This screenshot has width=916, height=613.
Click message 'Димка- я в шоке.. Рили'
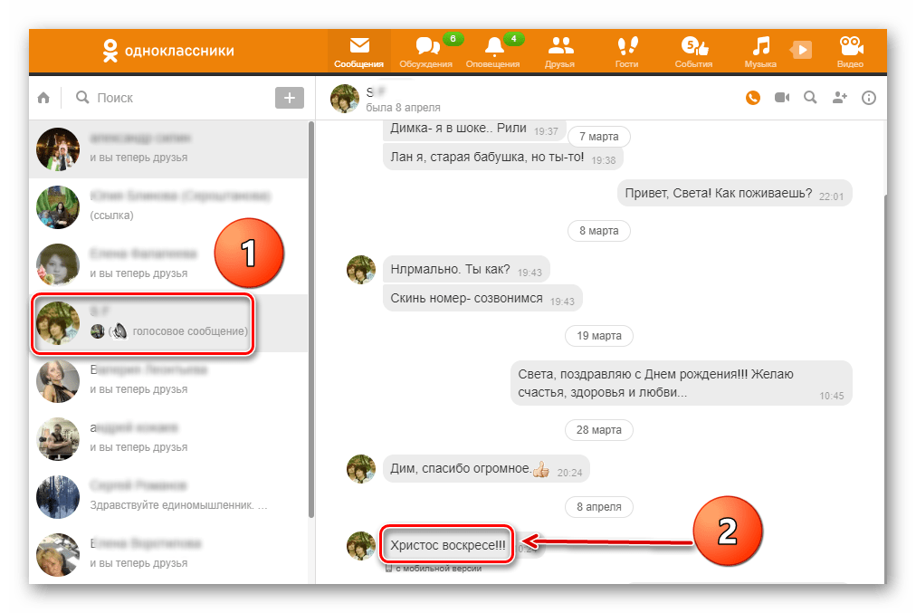pyautogui.click(x=474, y=129)
